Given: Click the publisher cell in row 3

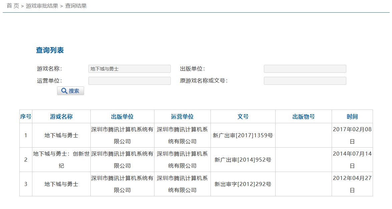Looking at the screenshot, I should coord(122,184).
